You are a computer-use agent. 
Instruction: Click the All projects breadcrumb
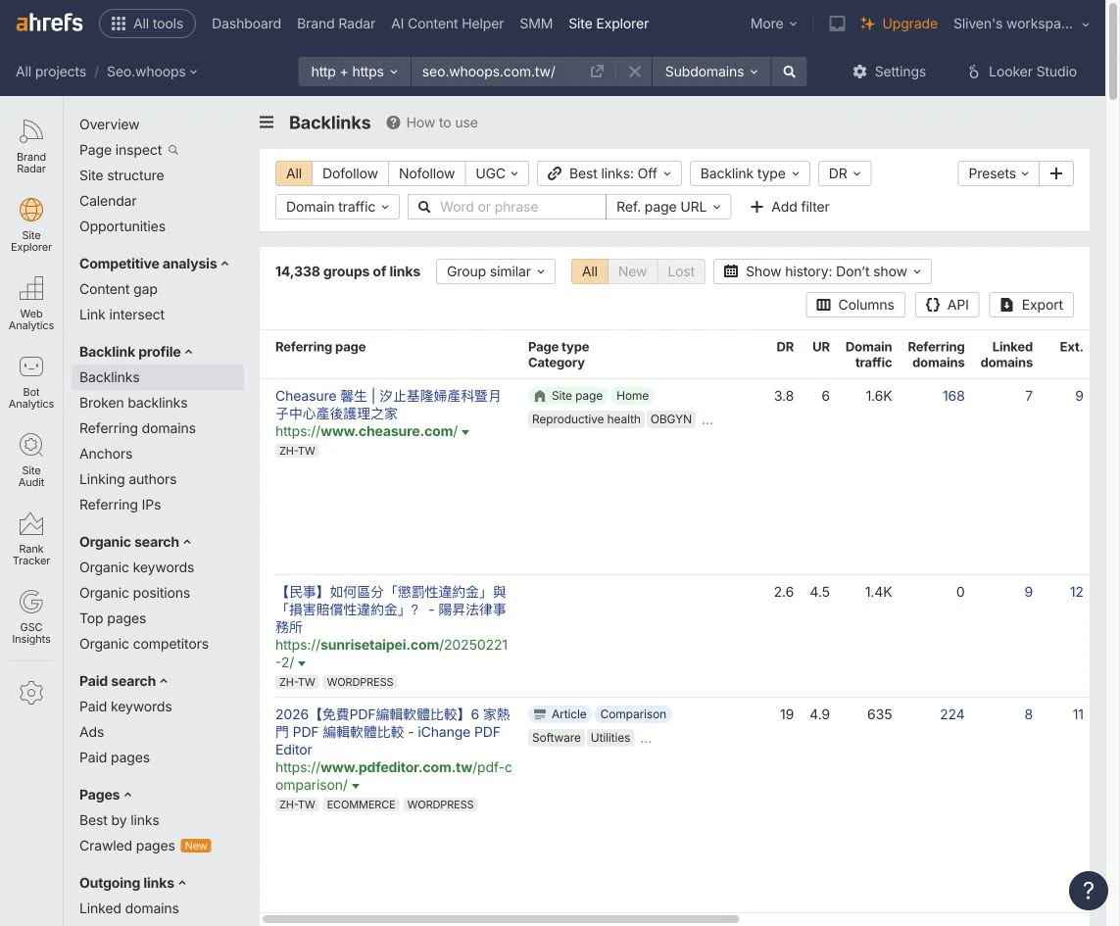coord(51,72)
